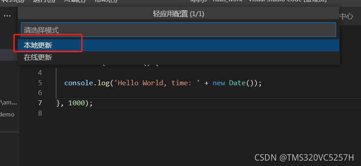Select the 在线更新 option
Viewport: 361px width, 166px height.
[x=178, y=57]
